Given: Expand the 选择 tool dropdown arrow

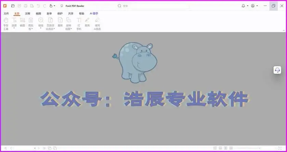Looking at the screenshot, I should pos(14,28).
